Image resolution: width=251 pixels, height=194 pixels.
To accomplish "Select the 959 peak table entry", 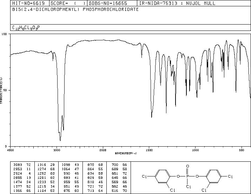I will [71, 182].
